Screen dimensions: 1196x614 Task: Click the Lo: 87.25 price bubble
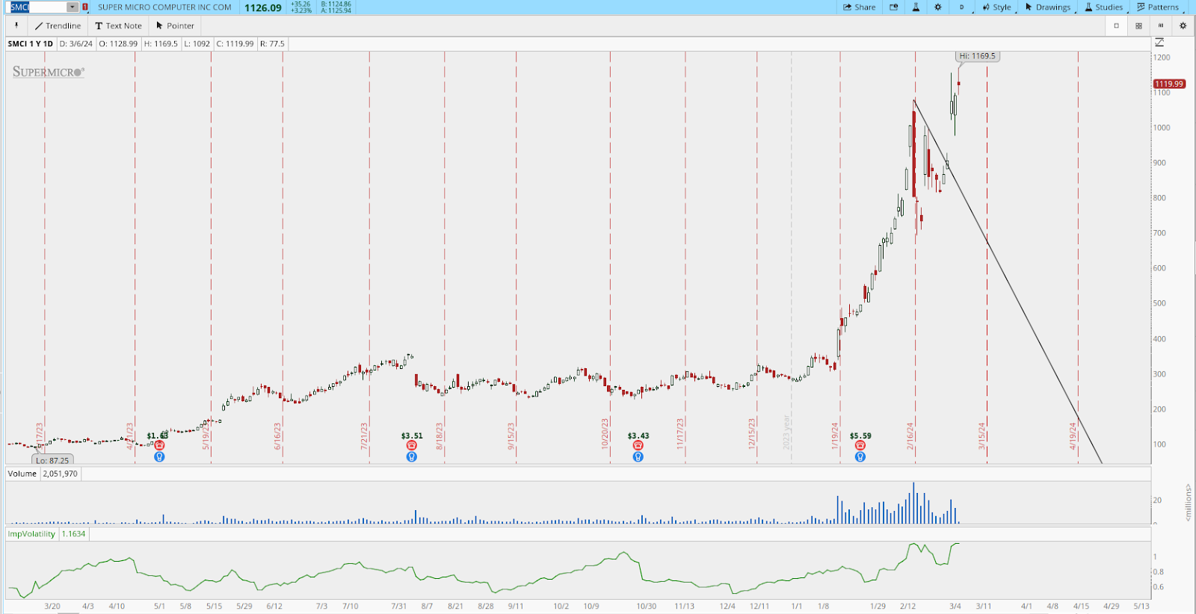[x=52, y=460]
